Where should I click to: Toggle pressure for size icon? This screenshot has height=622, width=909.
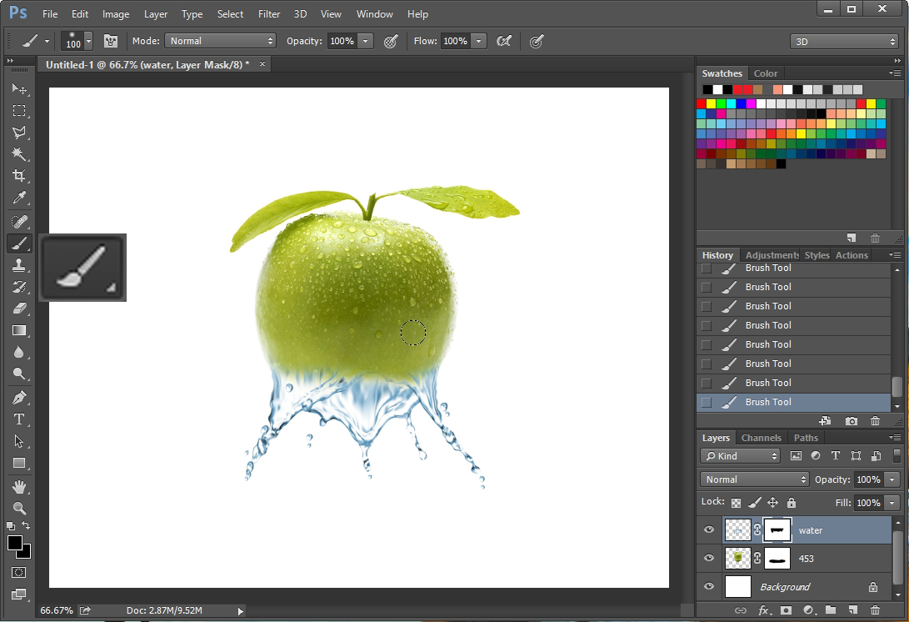click(x=537, y=41)
